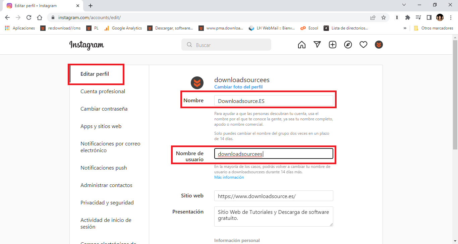Open Cambiar contraseña settings
This screenshot has width=458, height=244.
pos(104,109)
